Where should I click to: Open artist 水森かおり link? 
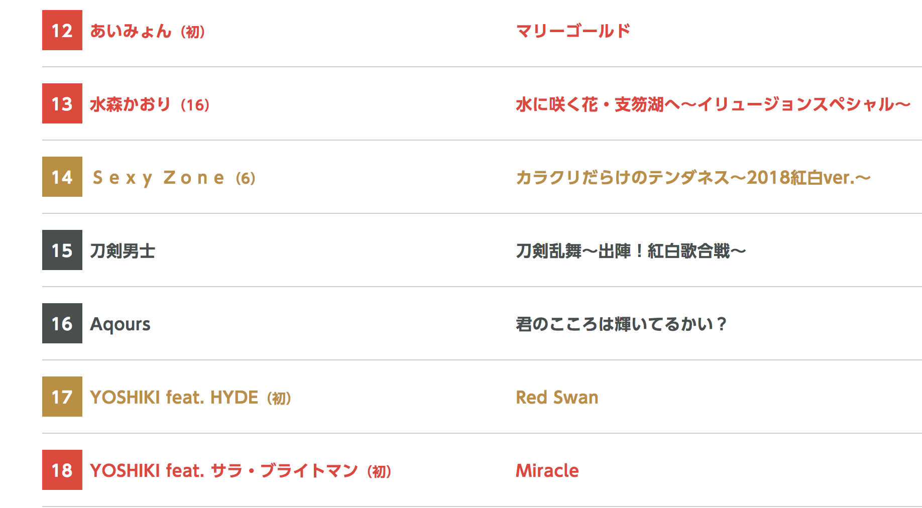point(131,104)
